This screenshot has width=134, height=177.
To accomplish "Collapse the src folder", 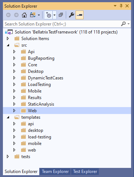I will pyautogui.click(x=8, y=45).
